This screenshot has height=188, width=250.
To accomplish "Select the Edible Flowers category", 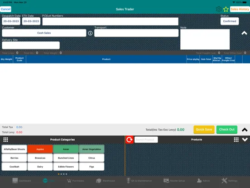I will click(66, 167).
